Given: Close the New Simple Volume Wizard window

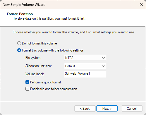Looking at the screenshot, I should [x=141, y=4].
